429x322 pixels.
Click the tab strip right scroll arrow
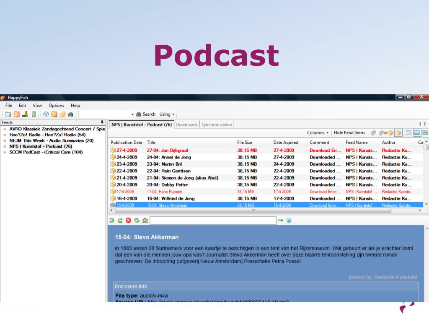425,124
